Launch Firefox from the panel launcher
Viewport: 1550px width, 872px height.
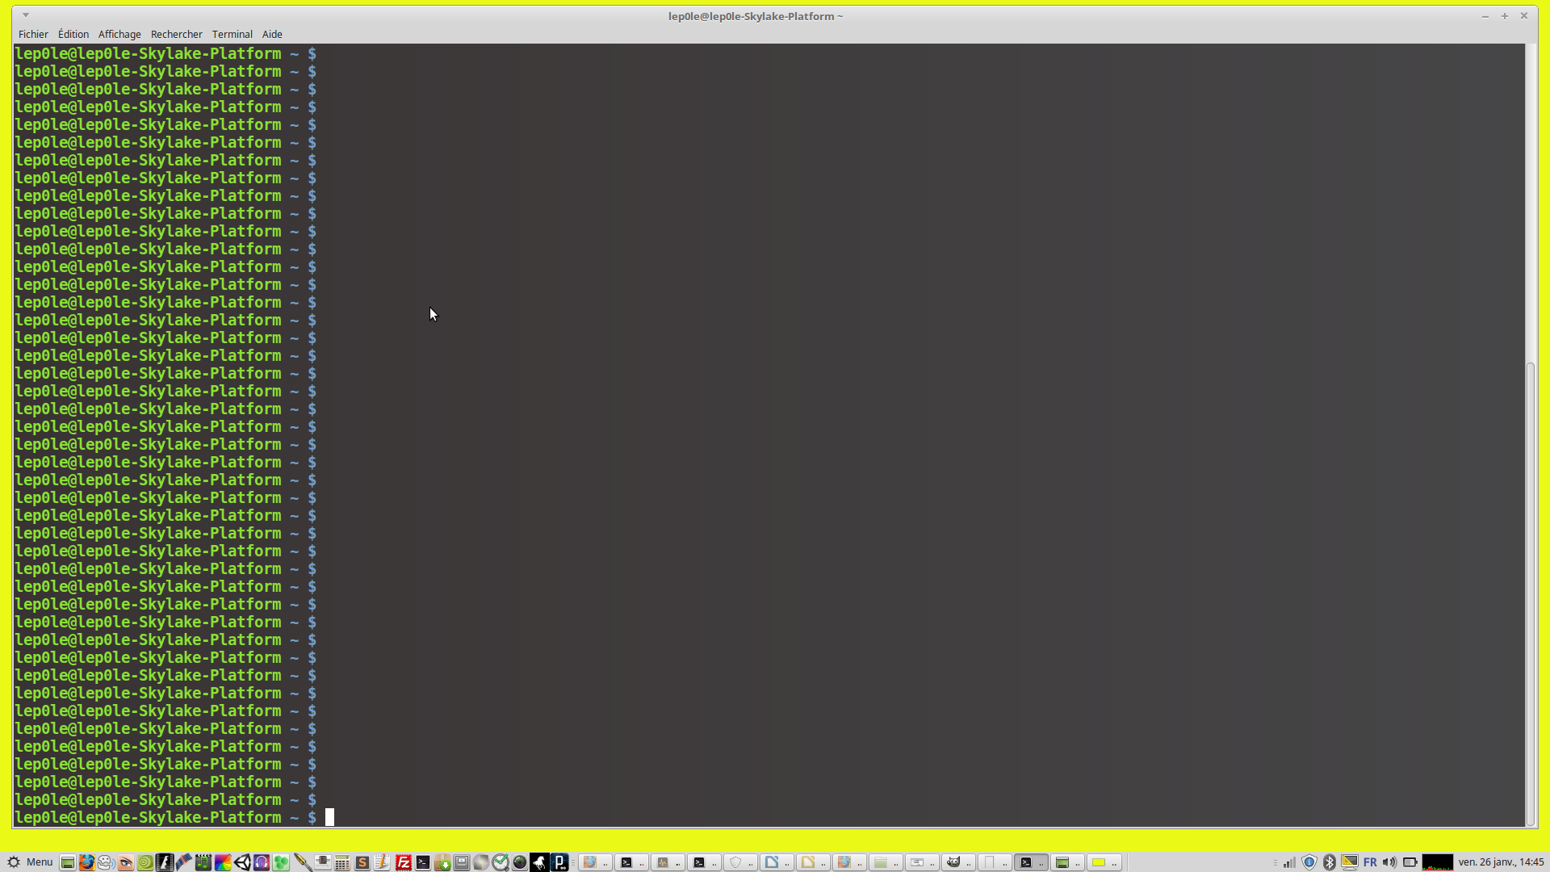[x=86, y=862]
